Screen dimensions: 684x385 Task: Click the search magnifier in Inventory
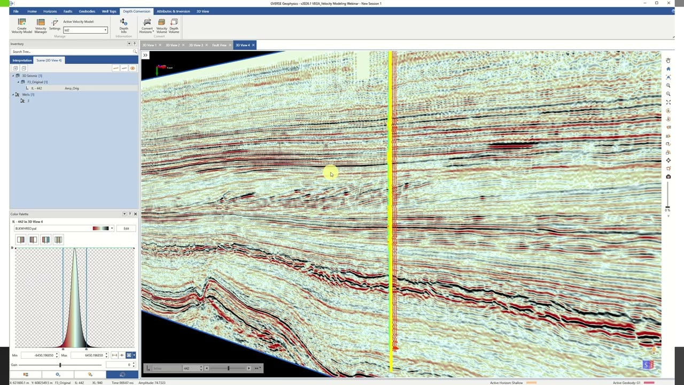pyautogui.click(x=135, y=52)
